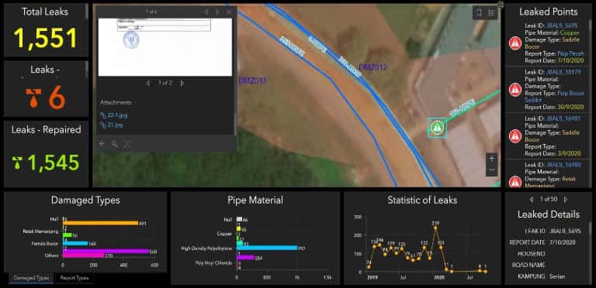Click the magenta Others bar 560
Viewport: 596px width, 288px height.
coord(106,252)
